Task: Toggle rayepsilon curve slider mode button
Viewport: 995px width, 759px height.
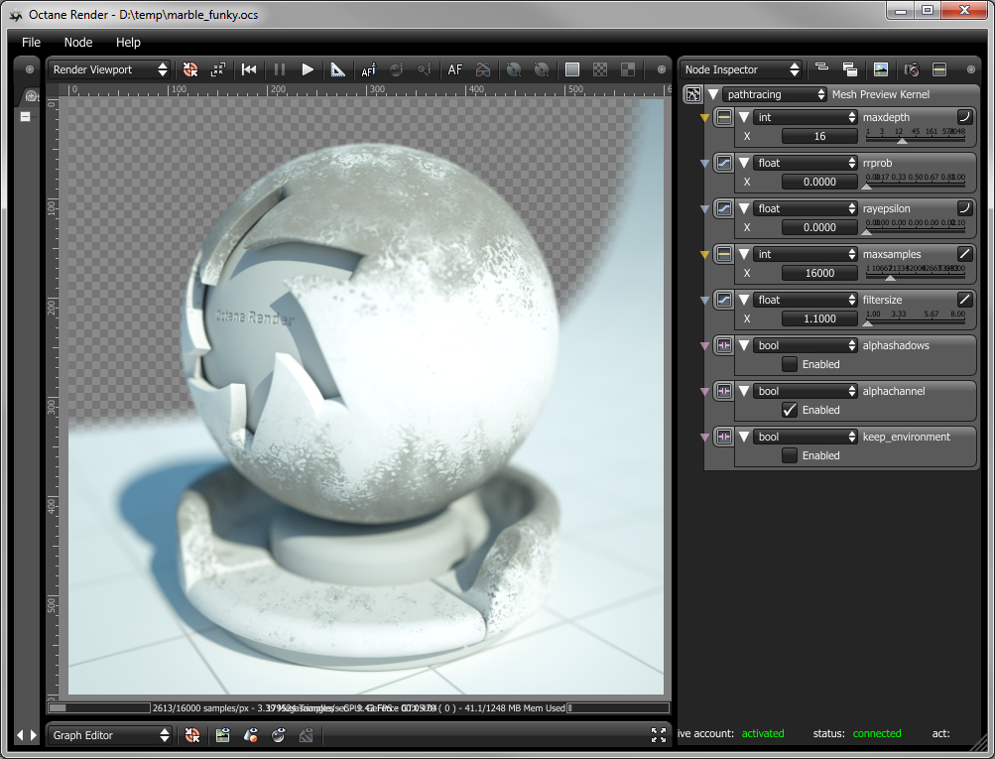Action: (964, 208)
